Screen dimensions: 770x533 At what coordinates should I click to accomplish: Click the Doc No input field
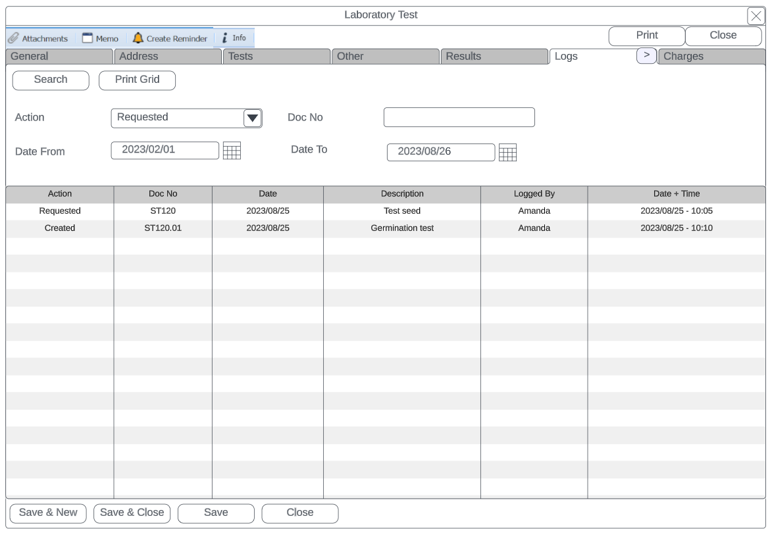(459, 118)
